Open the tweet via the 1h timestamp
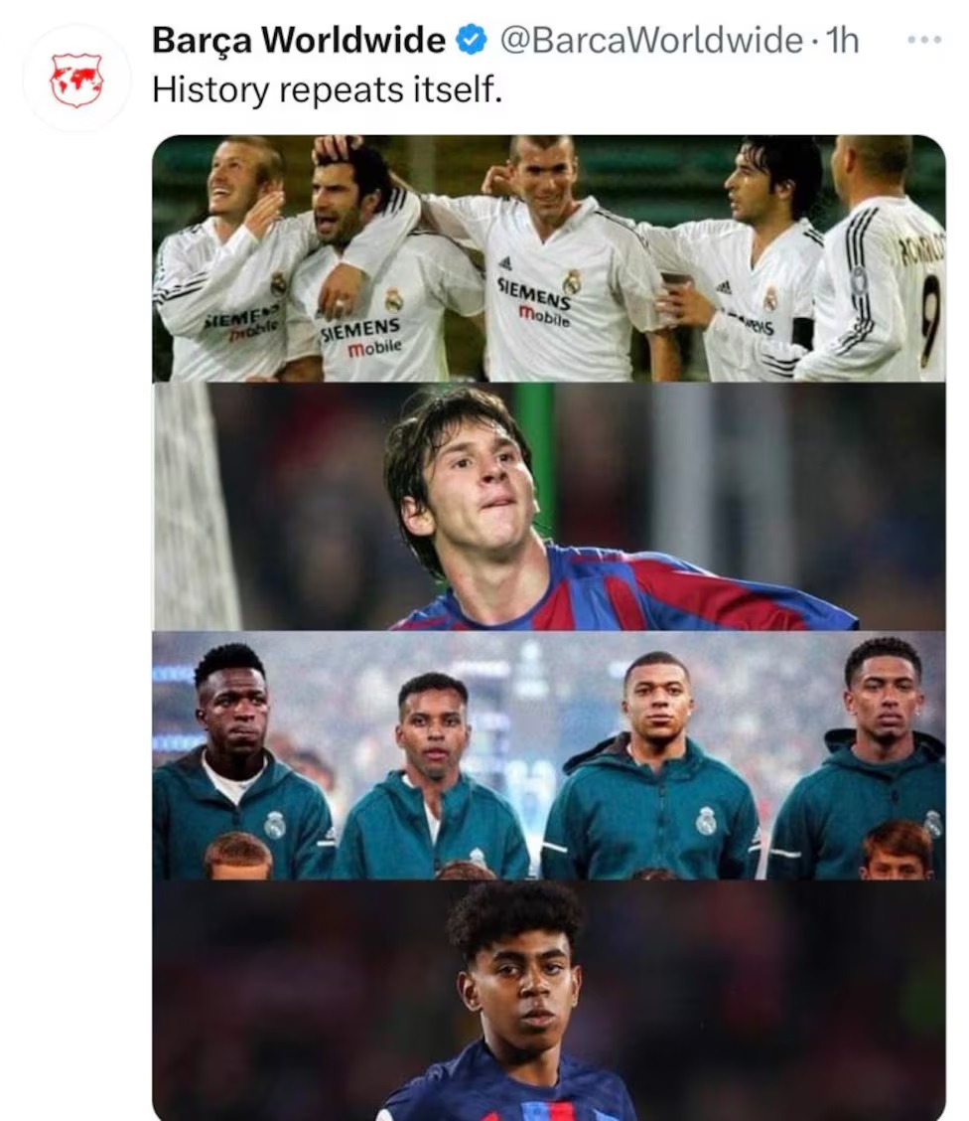The height and width of the screenshot is (1121, 969). [842, 40]
